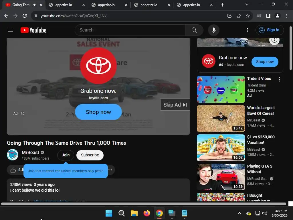Click the Sign in button
The image size is (293, 220).
click(270, 30)
